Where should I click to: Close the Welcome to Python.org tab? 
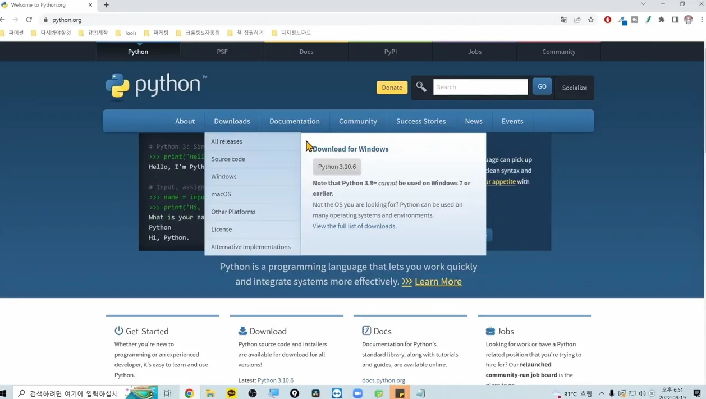coord(90,5)
